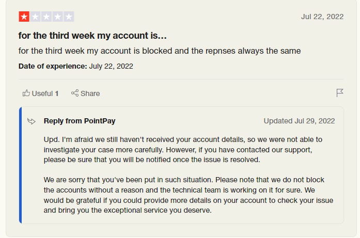Click the review date Jul 22, 2022

322,17
